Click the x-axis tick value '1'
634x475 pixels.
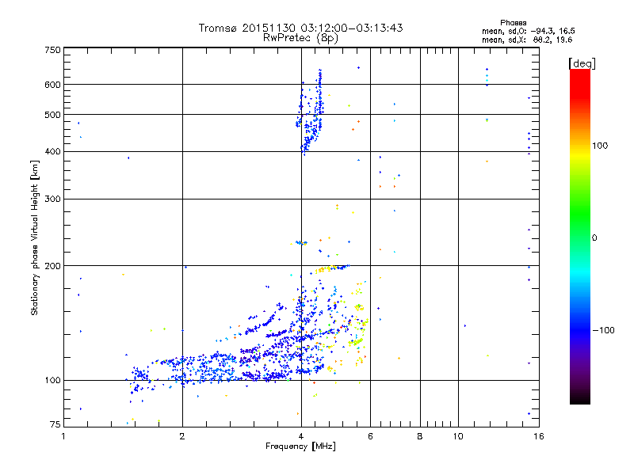(x=63, y=436)
